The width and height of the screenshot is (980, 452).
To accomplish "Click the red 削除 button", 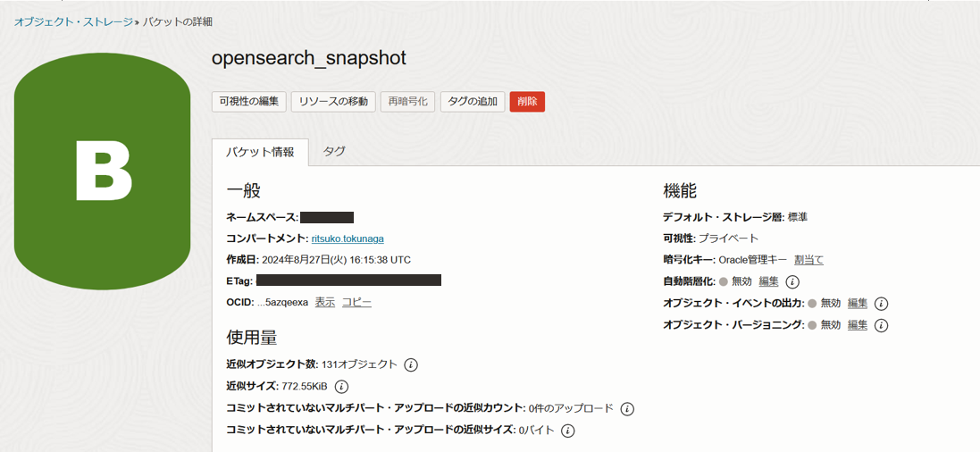I will (x=527, y=102).
